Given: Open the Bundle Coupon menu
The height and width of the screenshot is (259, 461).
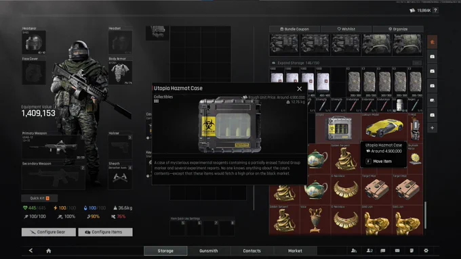Looking at the screenshot, I should click(295, 29).
